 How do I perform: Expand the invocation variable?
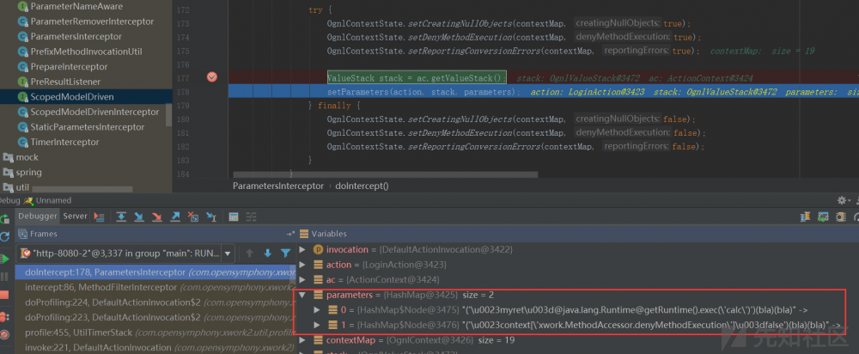[303, 249]
